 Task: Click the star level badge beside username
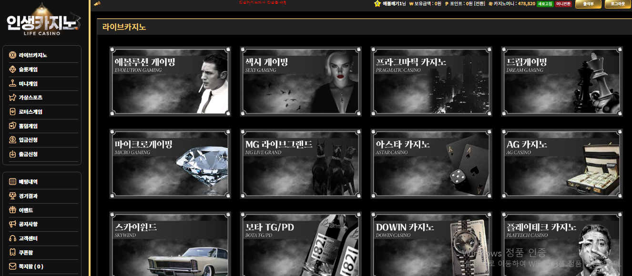click(x=377, y=3)
